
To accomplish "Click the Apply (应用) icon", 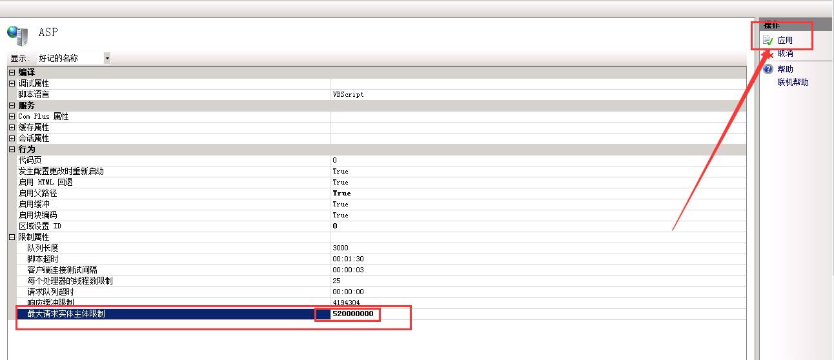I will point(768,41).
